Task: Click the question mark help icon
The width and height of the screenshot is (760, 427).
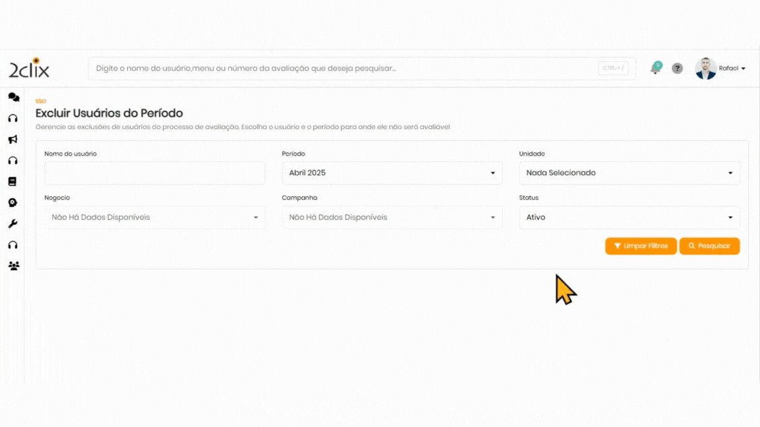Action: (677, 69)
